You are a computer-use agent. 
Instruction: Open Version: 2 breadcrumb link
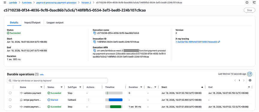click(86, 2)
